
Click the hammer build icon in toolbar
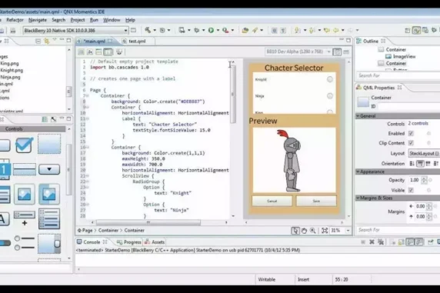tap(148, 30)
